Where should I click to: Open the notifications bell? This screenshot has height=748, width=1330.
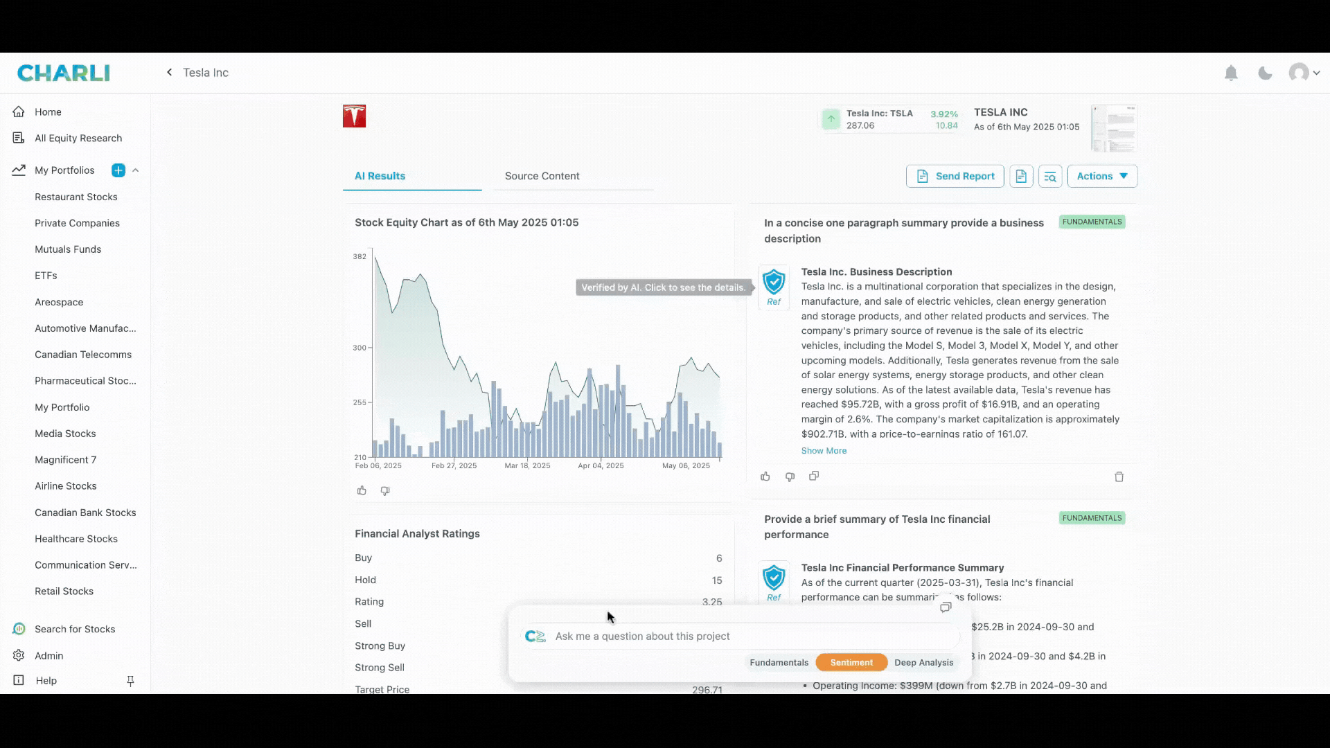(x=1231, y=73)
